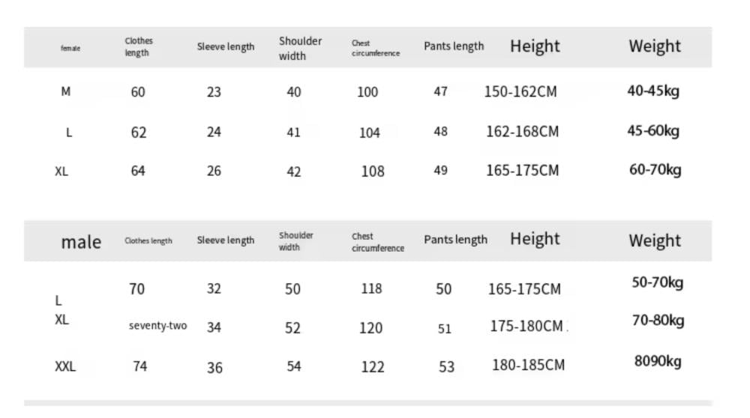This screenshot has width=750, height=418.
Task: Select male Pants length column header
Action: (x=455, y=240)
